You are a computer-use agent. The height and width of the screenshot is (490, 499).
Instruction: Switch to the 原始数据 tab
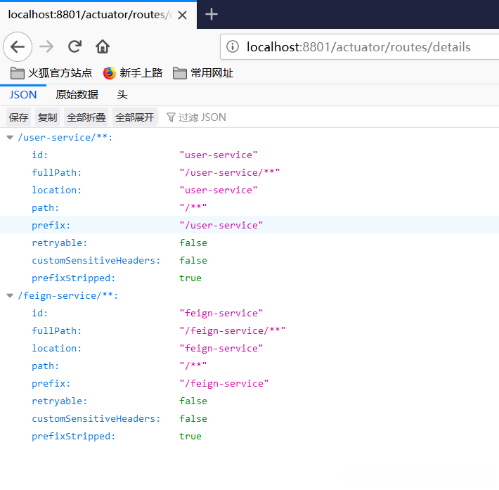[77, 95]
